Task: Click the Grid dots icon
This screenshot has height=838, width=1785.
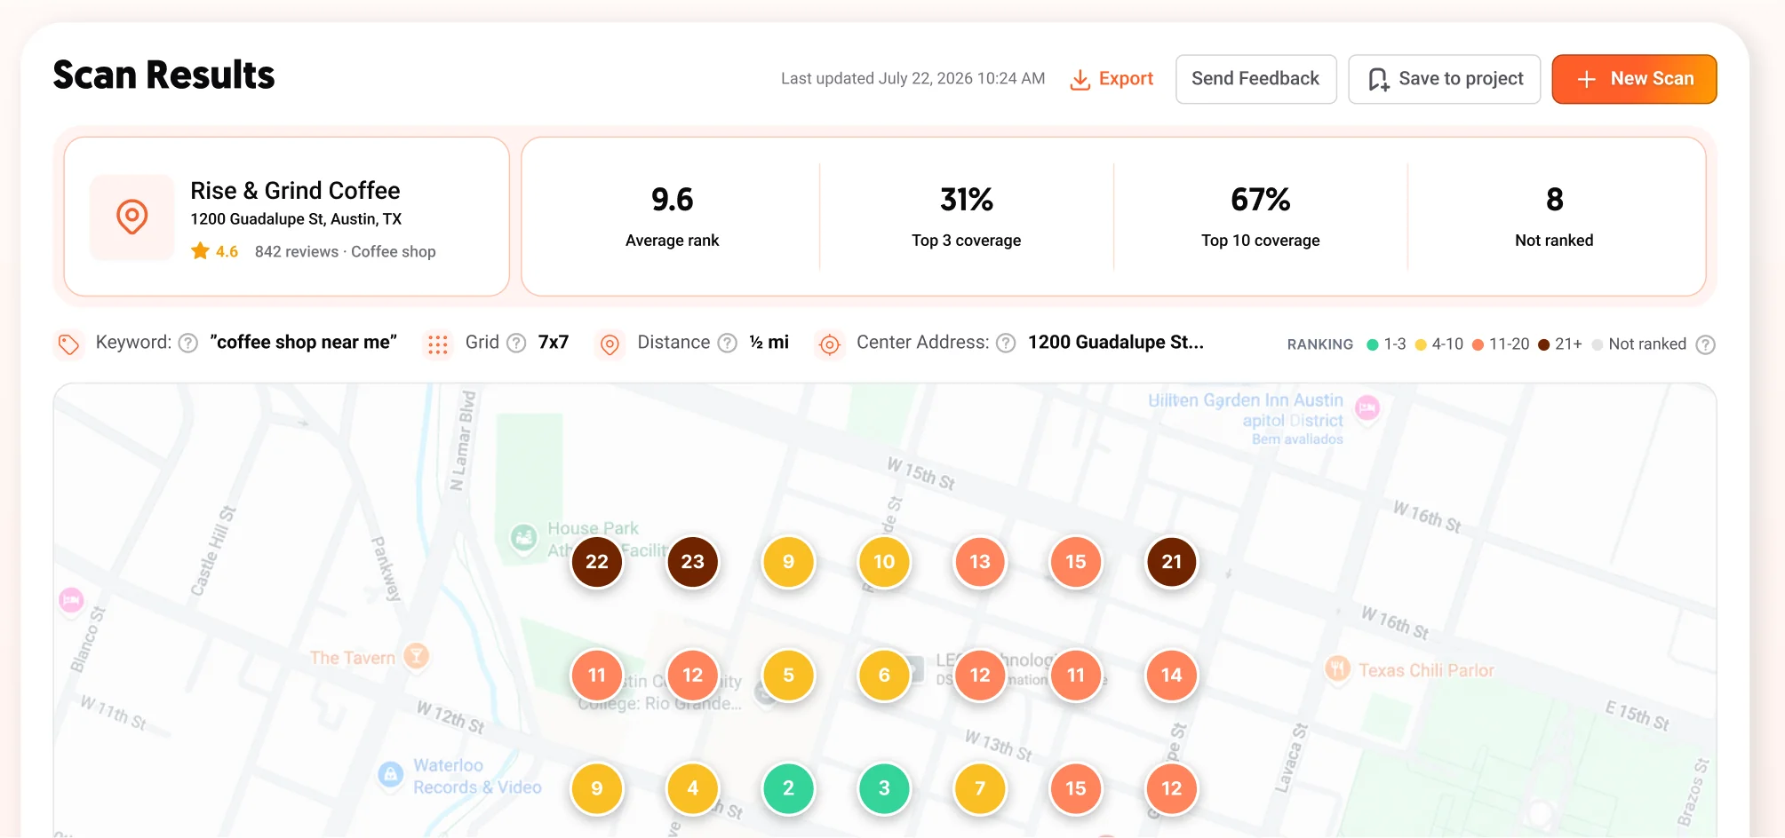Action: [438, 344]
